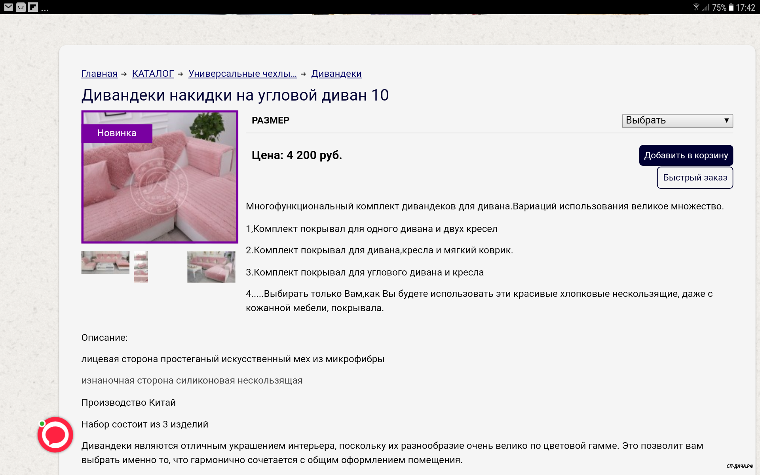The height and width of the screenshot is (475, 760).
Task: Click the dropdown arrow next to Выбрать
Action: coord(726,121)
